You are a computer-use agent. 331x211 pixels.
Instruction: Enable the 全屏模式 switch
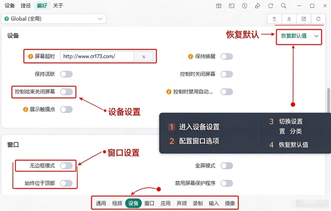click(227, 166)
